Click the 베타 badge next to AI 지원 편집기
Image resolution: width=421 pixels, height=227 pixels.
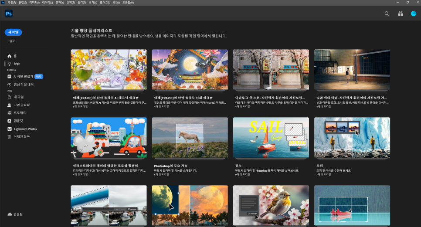(39, 77)
